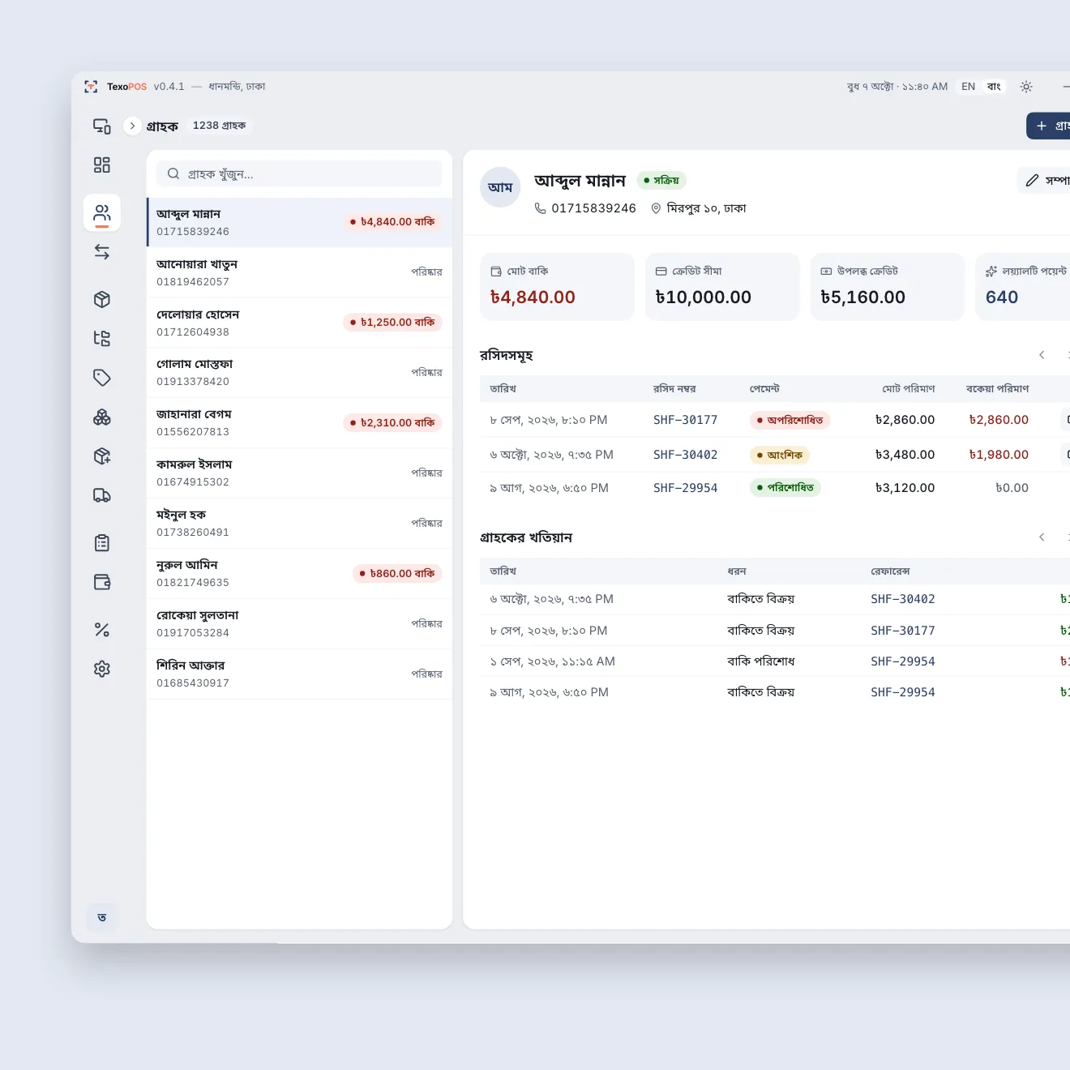Open the settings gear icon in sidebar
This screenshot has height=1070, width=1070.
coord(102,669)
